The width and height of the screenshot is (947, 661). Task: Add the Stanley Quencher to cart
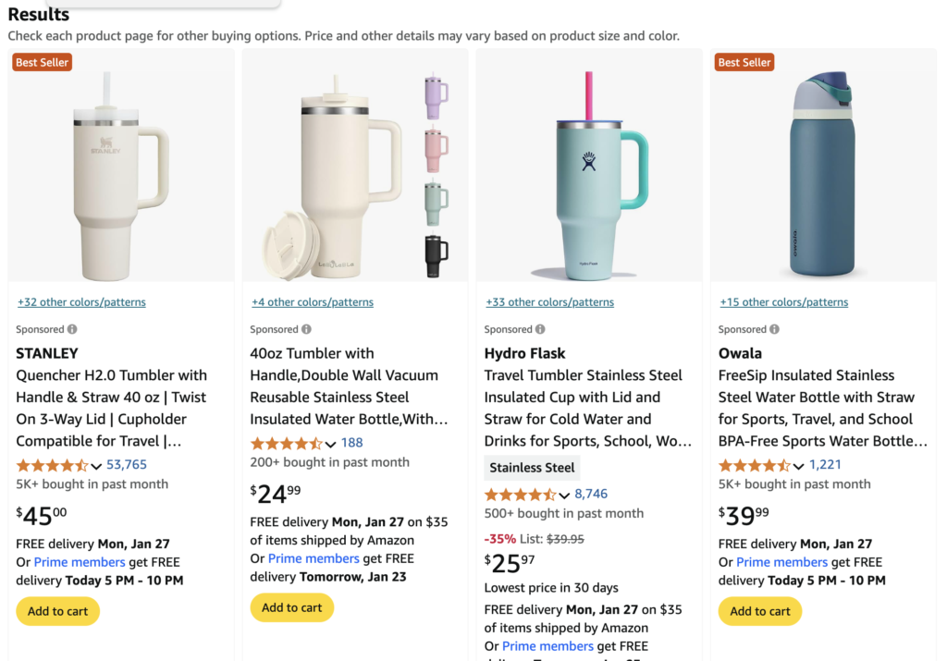tap(57, 611)
